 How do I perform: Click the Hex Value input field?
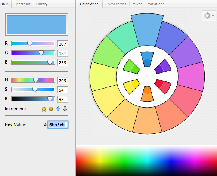pos(58,125)
